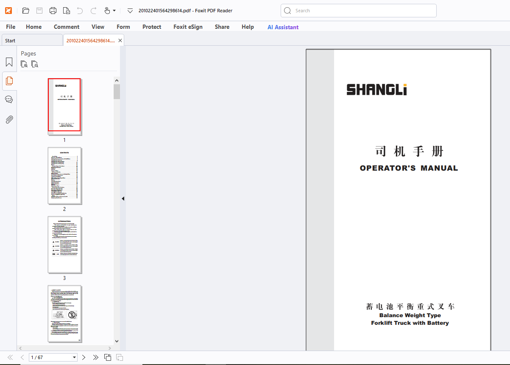Switch to the Protect ribbon tab
This screenshot has height=365, width=510.
coord(152,27)
